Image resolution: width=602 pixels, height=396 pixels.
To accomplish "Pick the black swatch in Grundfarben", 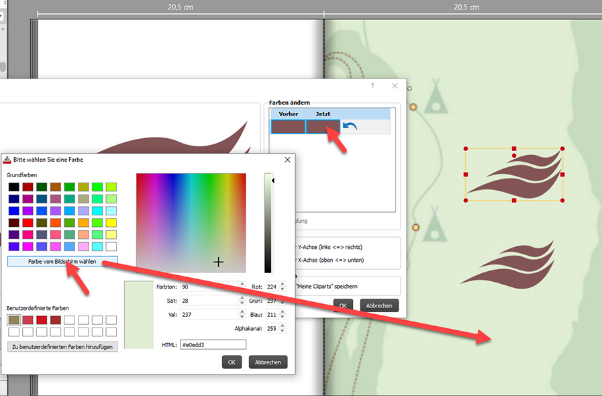I will click(13, 187).
